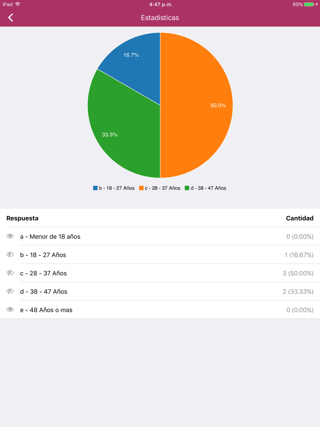This screenshot has width=320, height=427.
Task: Click the 'b - 18 - 27 Años' legend label
Action: 116,188
